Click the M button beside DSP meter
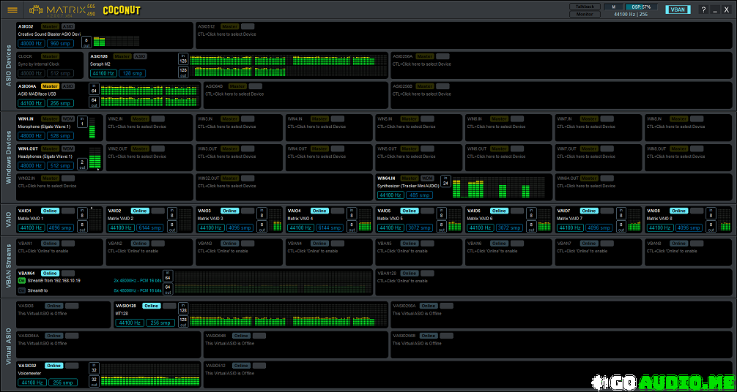 [613, 7]
